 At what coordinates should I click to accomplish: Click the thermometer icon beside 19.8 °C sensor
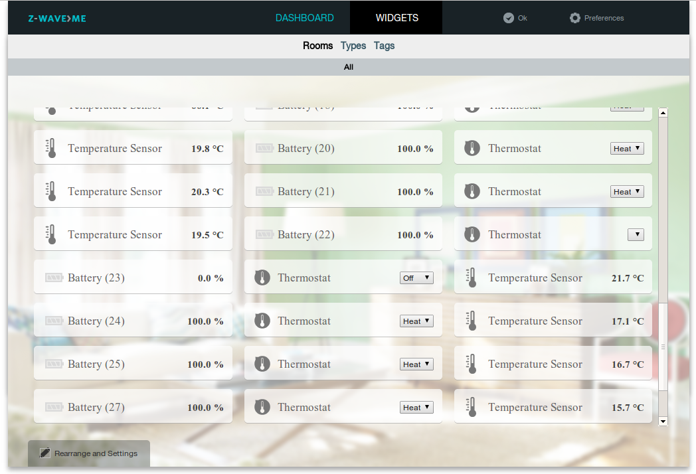point(51,148)
